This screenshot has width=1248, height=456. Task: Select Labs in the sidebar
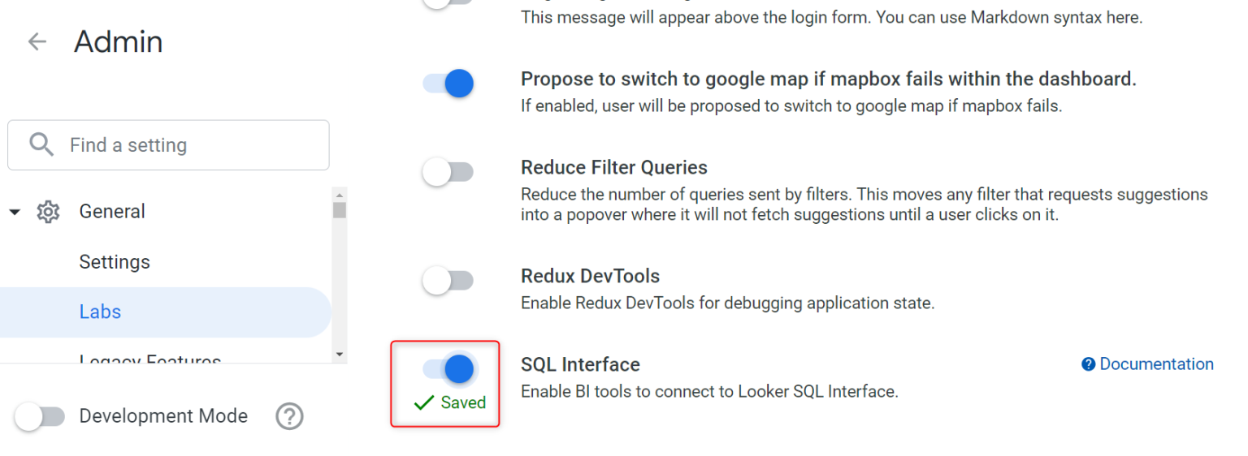pyautogui.click(x=100, y=312)
